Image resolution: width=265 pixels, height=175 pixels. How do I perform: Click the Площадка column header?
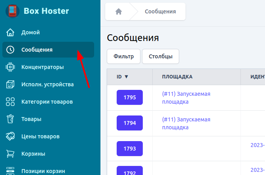coord(177,77)
